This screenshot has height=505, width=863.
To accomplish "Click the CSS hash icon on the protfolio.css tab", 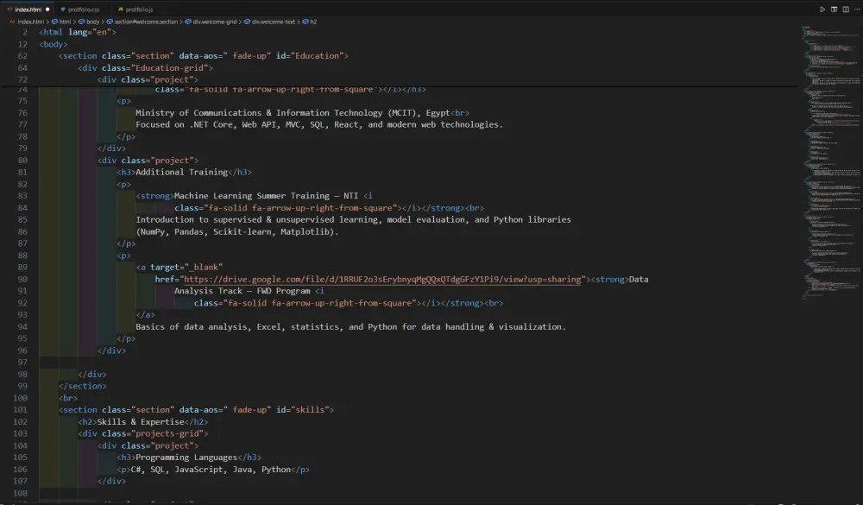I will click(x=62, y=9).
